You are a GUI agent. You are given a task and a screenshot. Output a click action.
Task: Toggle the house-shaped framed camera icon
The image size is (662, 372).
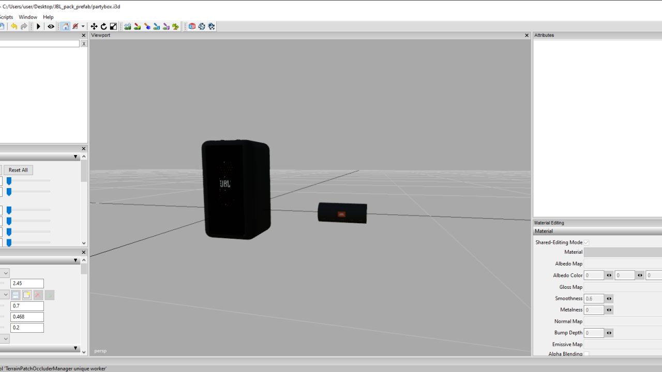point(65,26)
